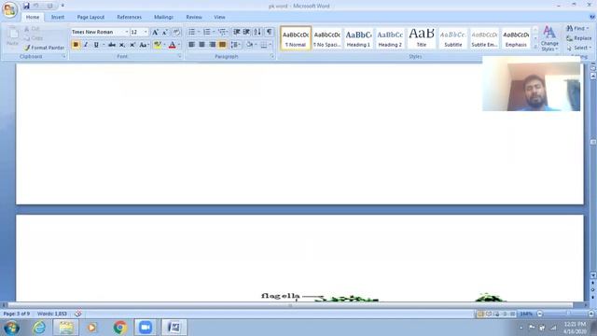Open Google Chrome from the taskbar

(x=120, y=328)
